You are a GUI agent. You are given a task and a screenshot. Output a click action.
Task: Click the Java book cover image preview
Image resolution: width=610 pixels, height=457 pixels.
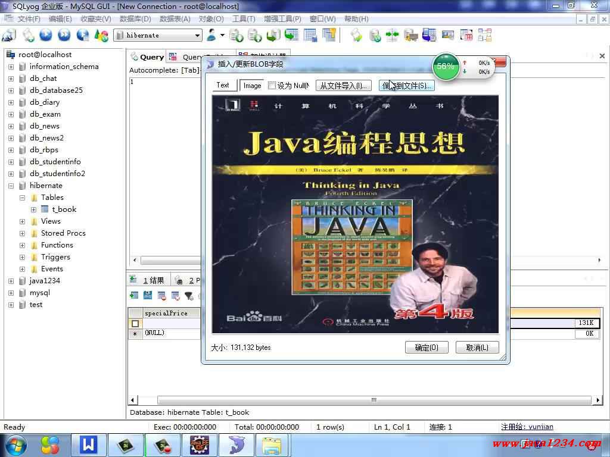(355, 214)
